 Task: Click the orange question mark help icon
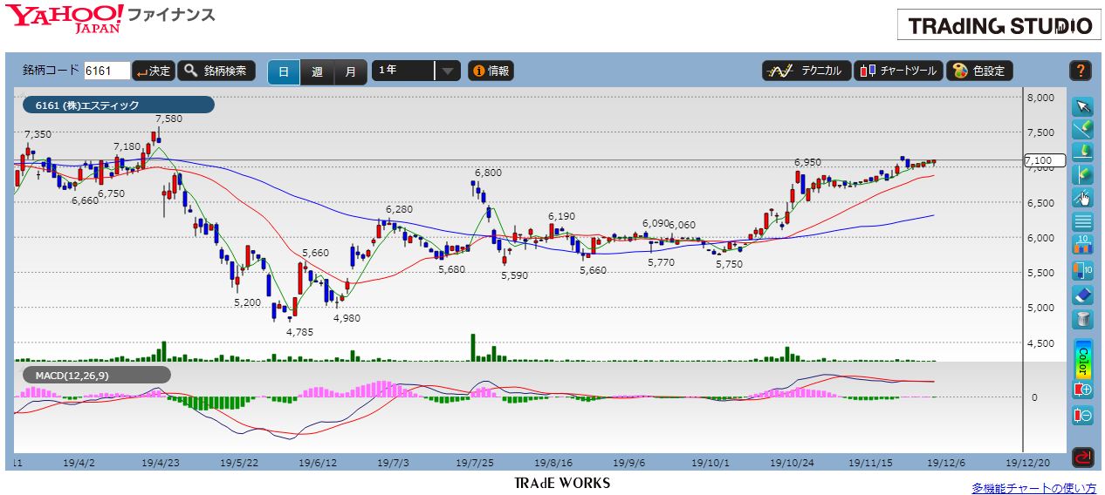1081,71
